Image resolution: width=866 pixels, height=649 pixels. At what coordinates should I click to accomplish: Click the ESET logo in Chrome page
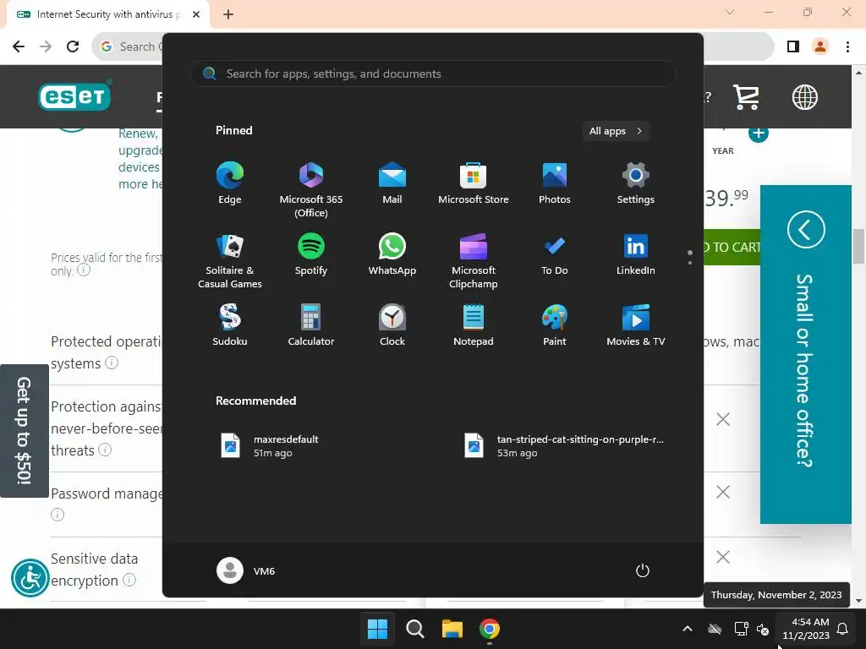point(74,96)
